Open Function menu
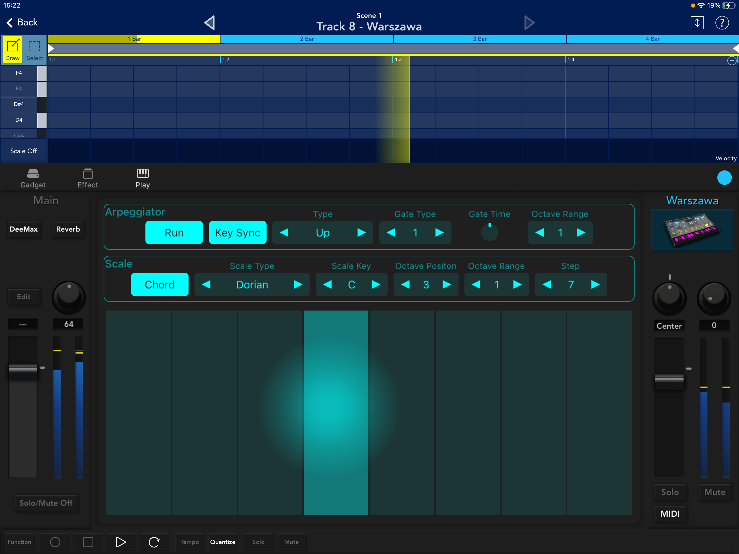 [19, 542]
